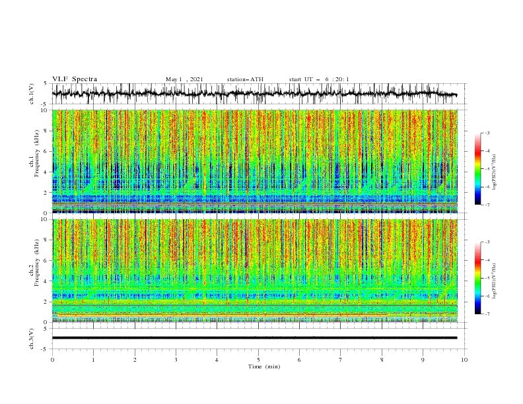Click time axis tick label "9"

[x=423, y=360]
